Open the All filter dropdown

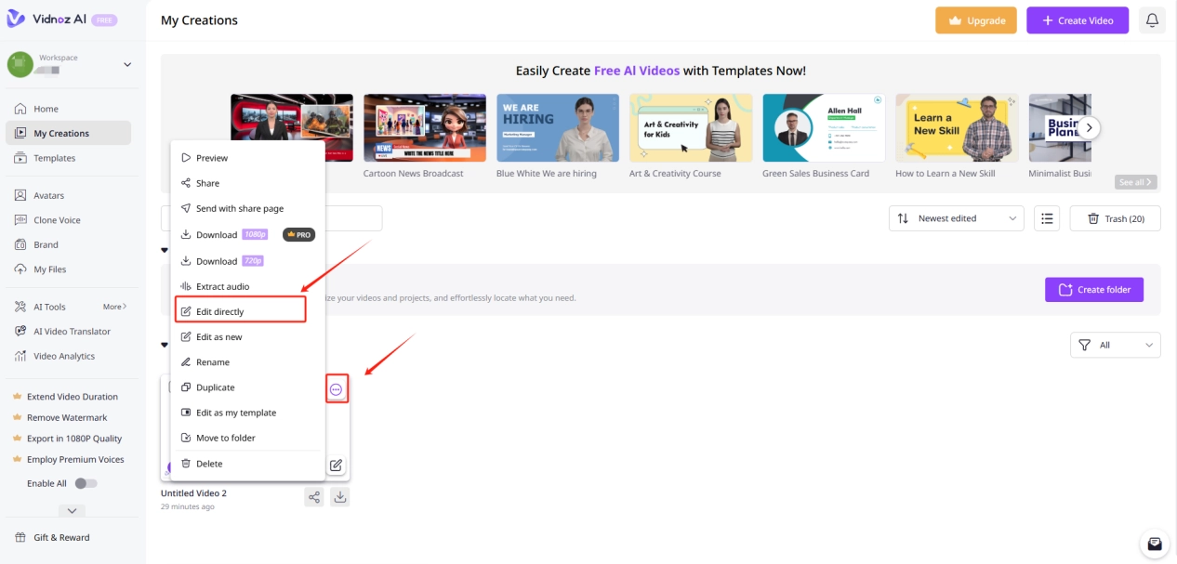1115,345
